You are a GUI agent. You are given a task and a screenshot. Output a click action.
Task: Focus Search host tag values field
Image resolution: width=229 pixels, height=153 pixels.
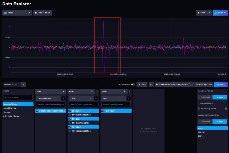[116, 105]
